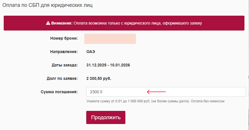Screen dimensions: 249x130
Task: Select the debt amount 2 300,50 руб.
Action: coord(99,78)
